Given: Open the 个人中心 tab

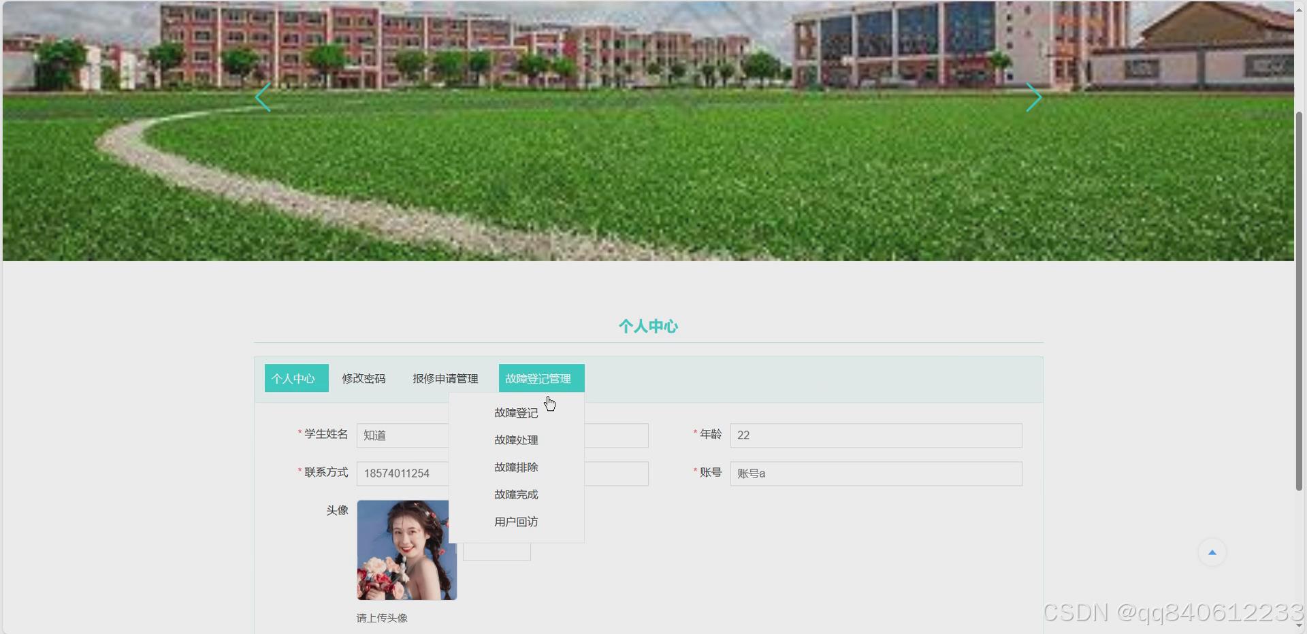Looking at the screenshot, I should click(x=297, y=378).
